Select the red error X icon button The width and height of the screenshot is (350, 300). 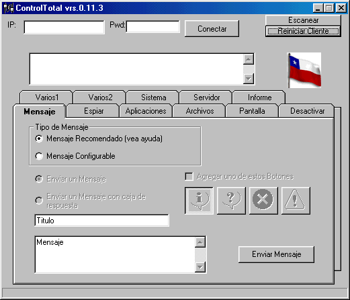263,200
